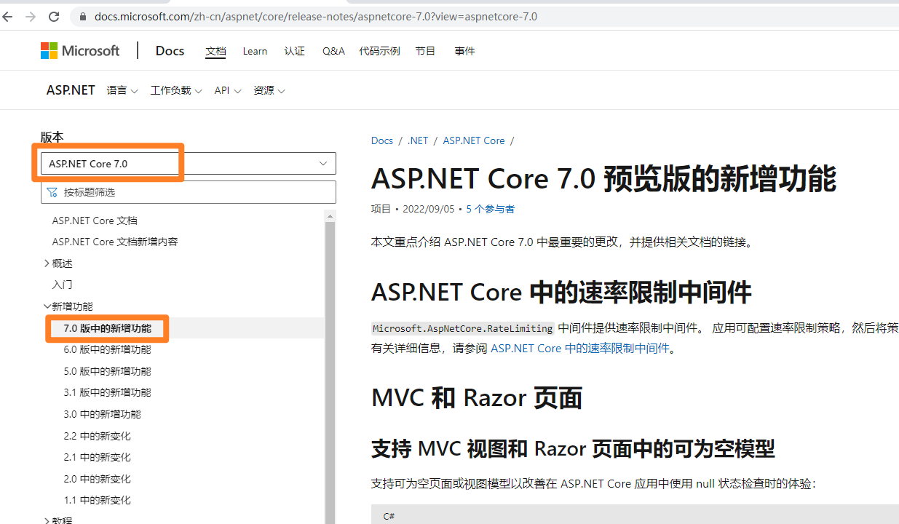Open ASP.NET Core 文档 in the sidebar
This screenshot has width=899, height=524.
point(95,221)
